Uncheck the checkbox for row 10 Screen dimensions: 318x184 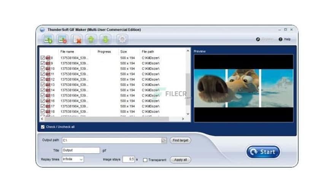click(x=43, y=68)
